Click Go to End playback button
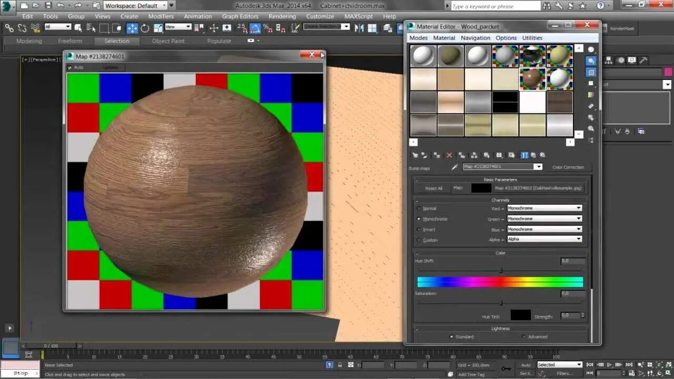 [629, 365]
